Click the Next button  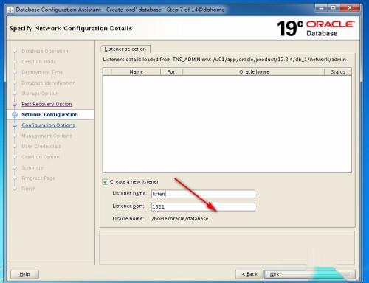(x=309, y=274)
